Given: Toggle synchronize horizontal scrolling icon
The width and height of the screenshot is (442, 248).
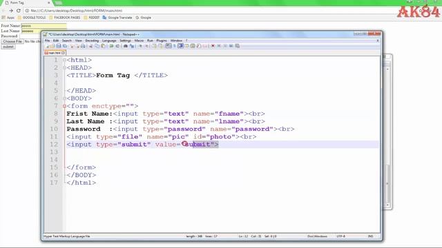Looking at the screenshot, I should click(x=160, y=46).
